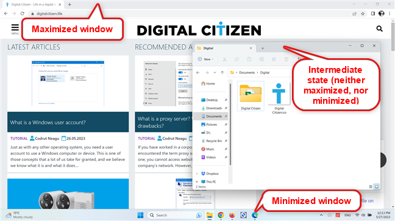This screenshot has height=221, width=395.
Task: Click the Delete trash icon in File Explorer
Action: [286, 59]
